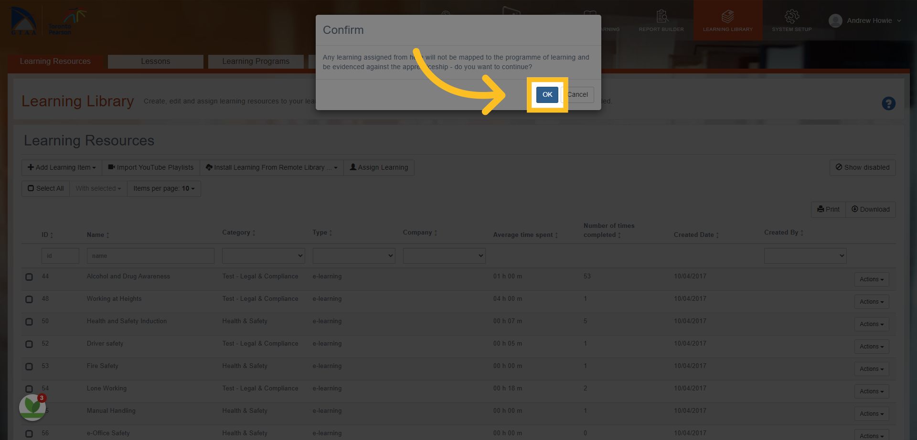Open the green leaf chat widget
Screen dimensions: 917x440
point(32,407)
